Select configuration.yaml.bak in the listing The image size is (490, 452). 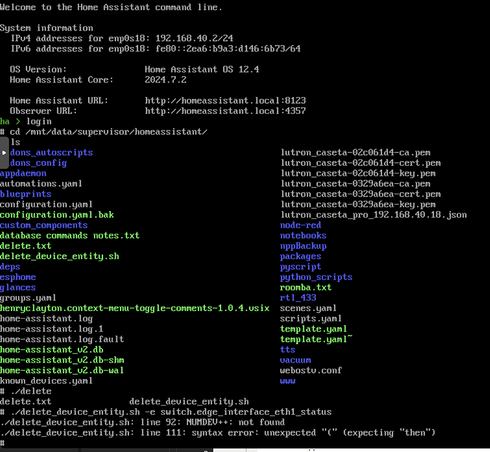point(57,215)
